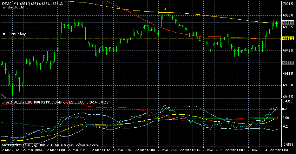Click the '22 Mar 11:00' time axis label
This screenshot has width=296, height=154.
coord(55,150)
